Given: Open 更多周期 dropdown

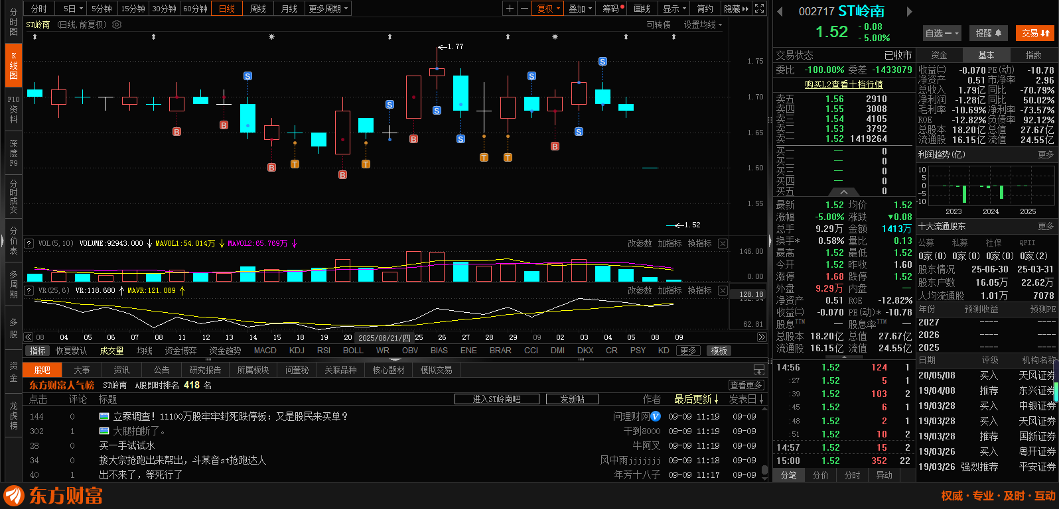Looking at the screenshot, I should pyautogui.click(x=328, y=9).
